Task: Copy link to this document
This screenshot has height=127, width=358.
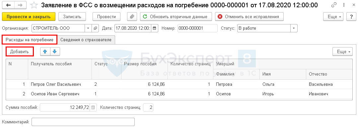Action: 334,5
